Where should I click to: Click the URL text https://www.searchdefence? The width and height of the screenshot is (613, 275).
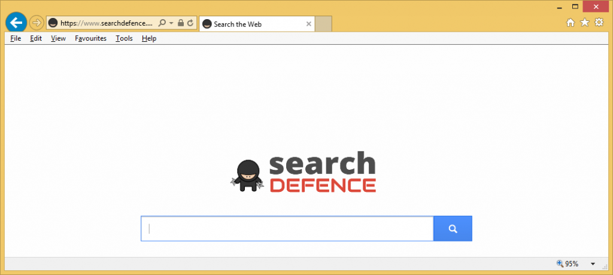pos(107,23)
